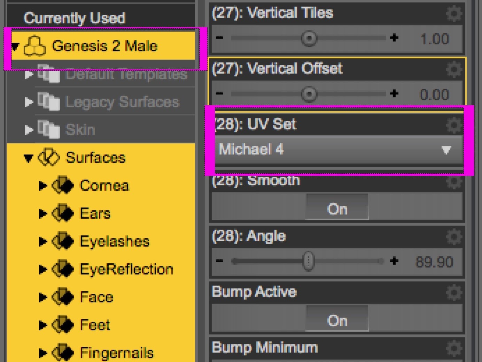Click the Vertical Offset slider handle
Image resolution: width=482 pixels, height=362 pixels.
pos(309,93)
